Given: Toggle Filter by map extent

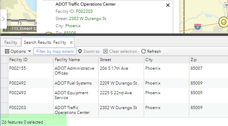Looking at the screenshot, I should 55,51.
